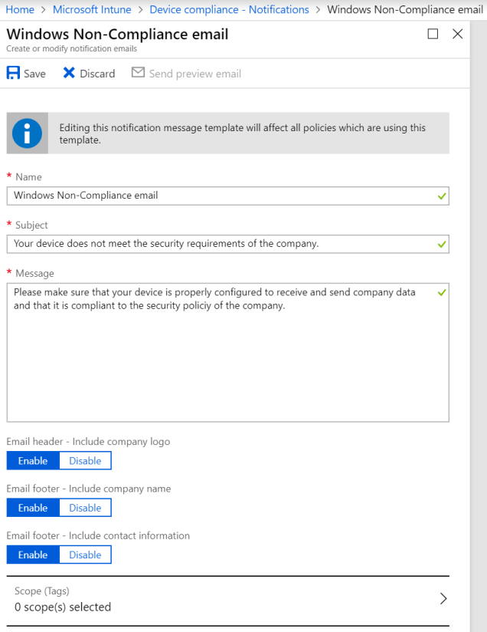Click the blue information icon
The image size is (487, 632).
[27, 134]
